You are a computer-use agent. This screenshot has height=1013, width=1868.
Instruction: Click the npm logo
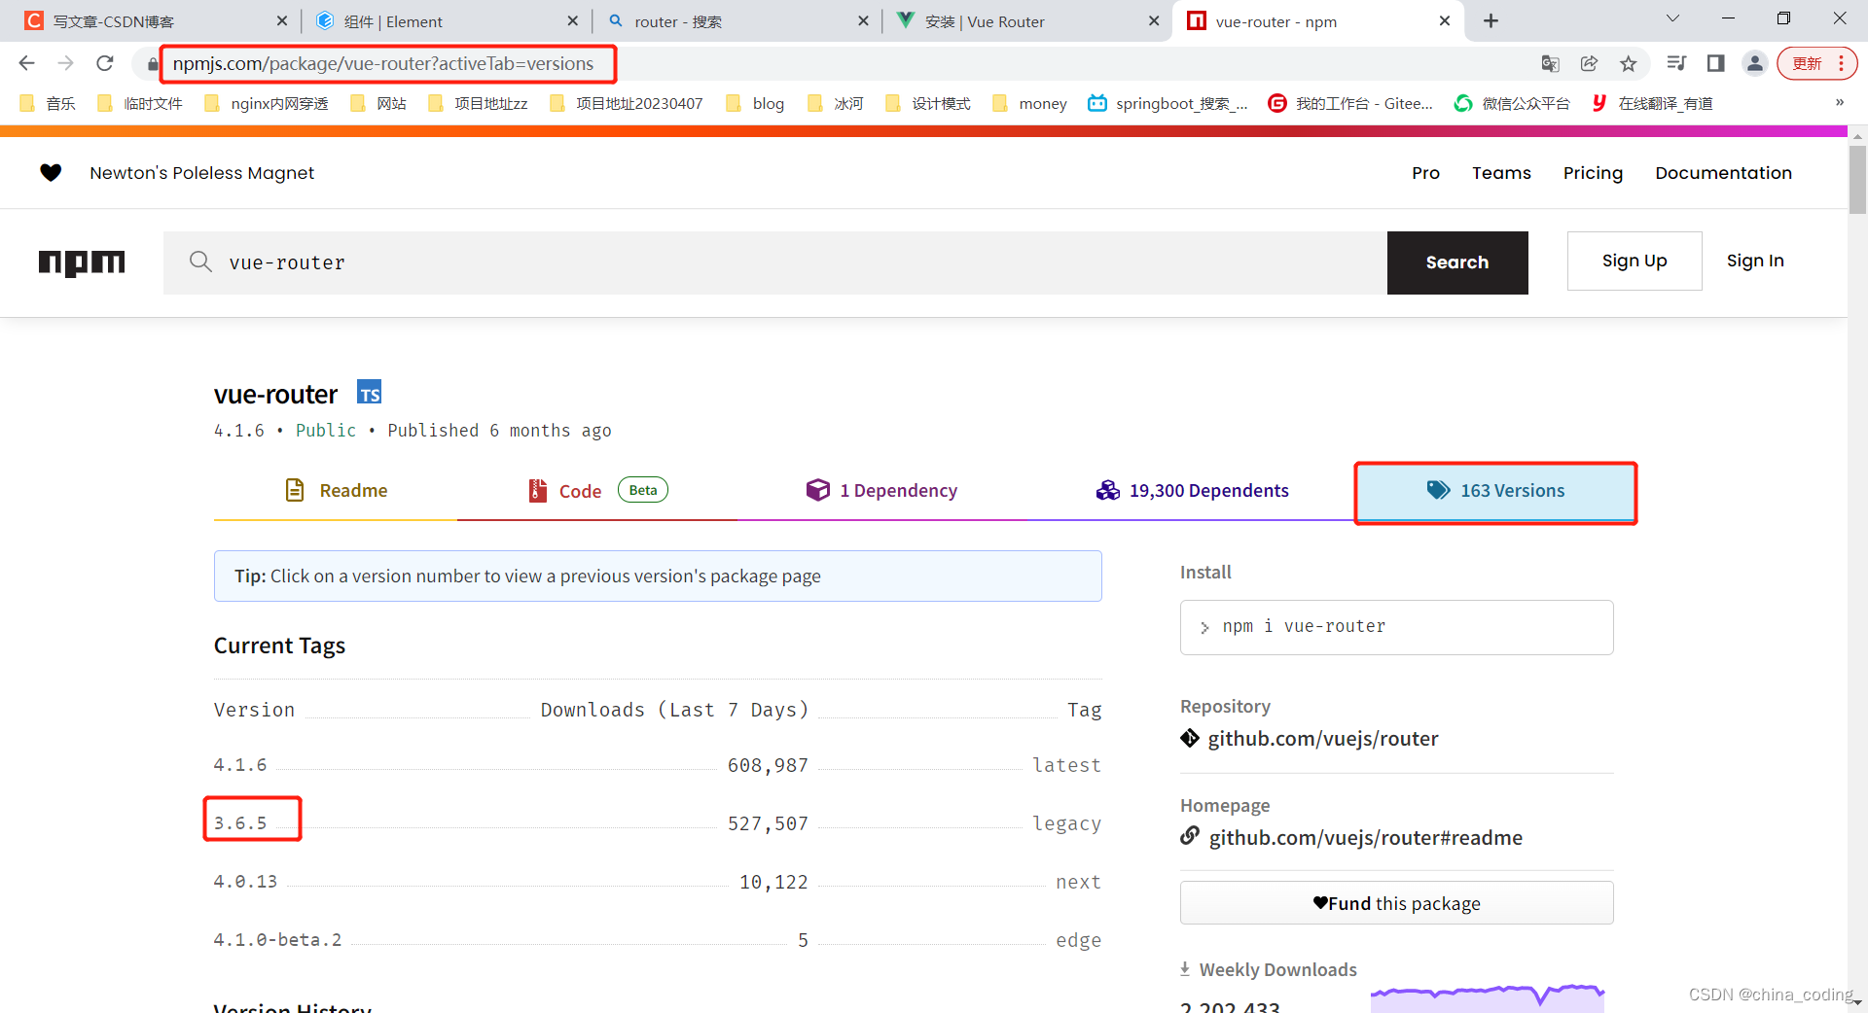pyautogui.click(x=82, y=262)
